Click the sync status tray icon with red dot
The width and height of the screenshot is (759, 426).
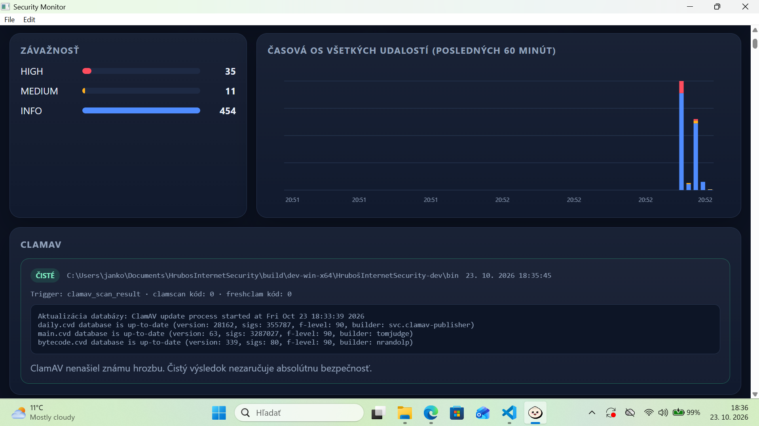611,413
